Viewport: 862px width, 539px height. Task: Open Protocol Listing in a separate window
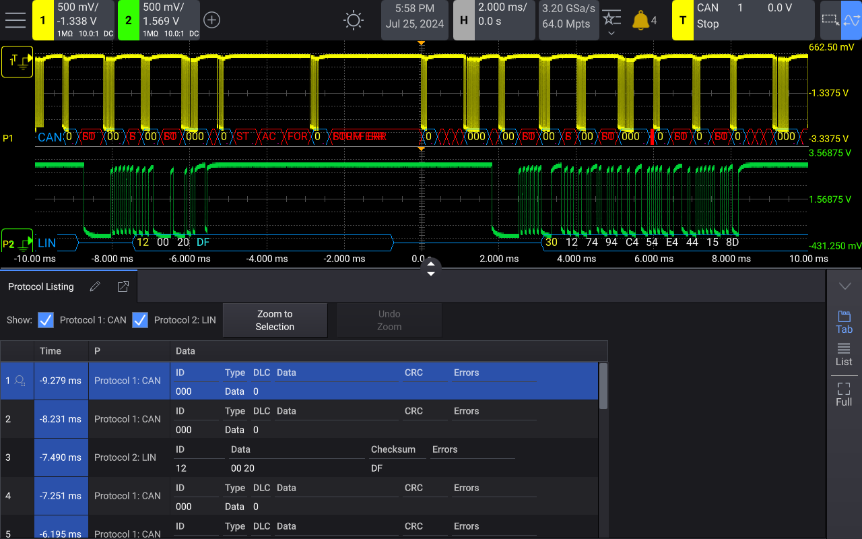pyautogui.click(x=123, y=286)
